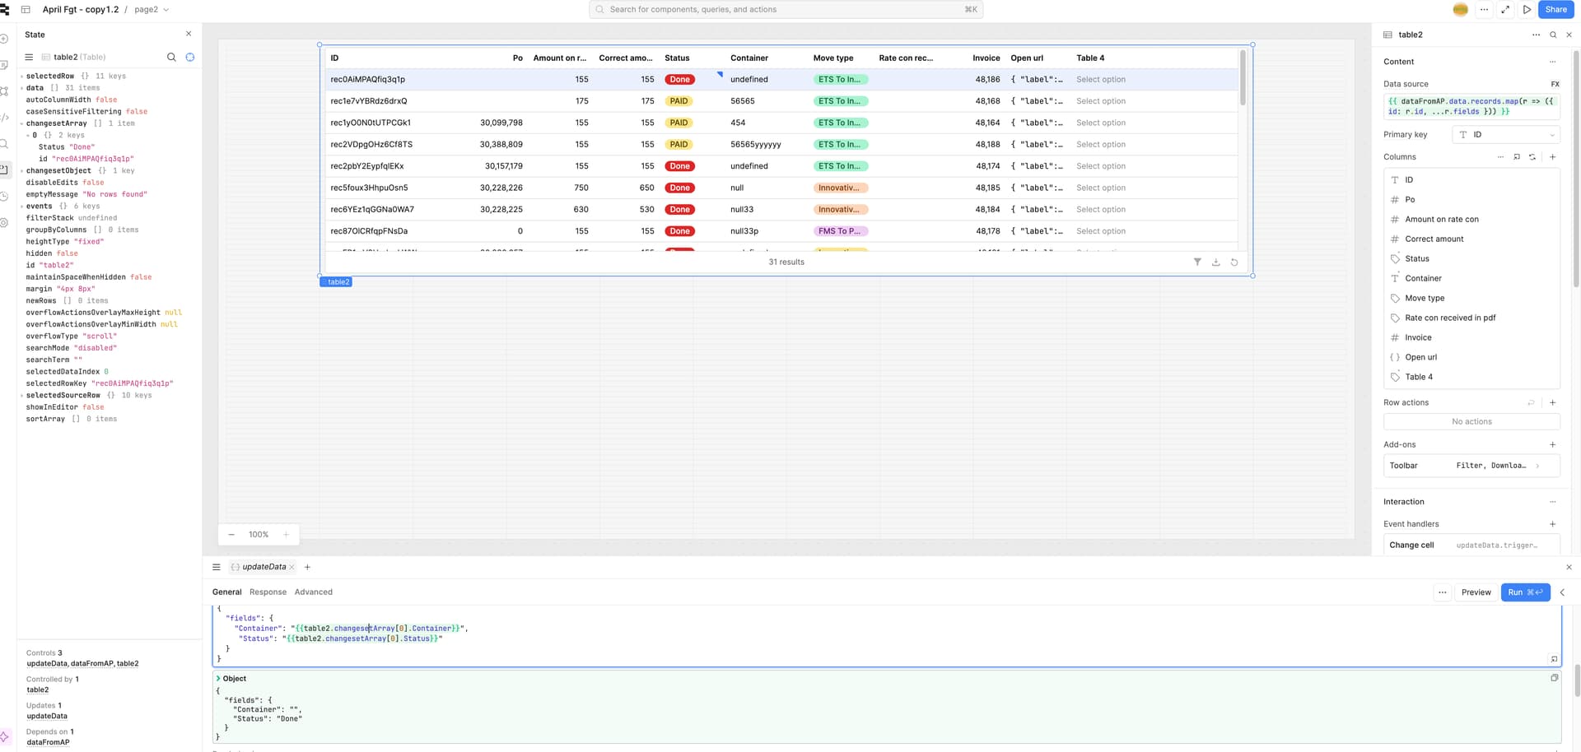Click the table Download icon
Screen dimensions: 1581x752
pos(1215,262)
